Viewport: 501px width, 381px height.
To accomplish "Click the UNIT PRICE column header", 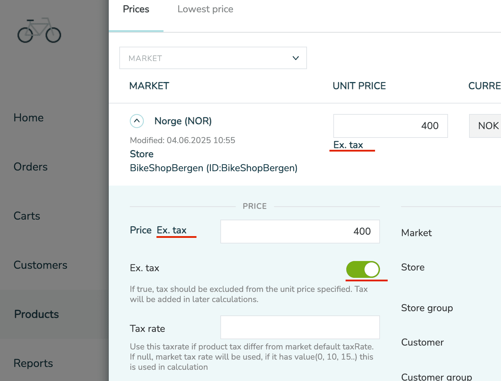I will click(x=359, y=86).
